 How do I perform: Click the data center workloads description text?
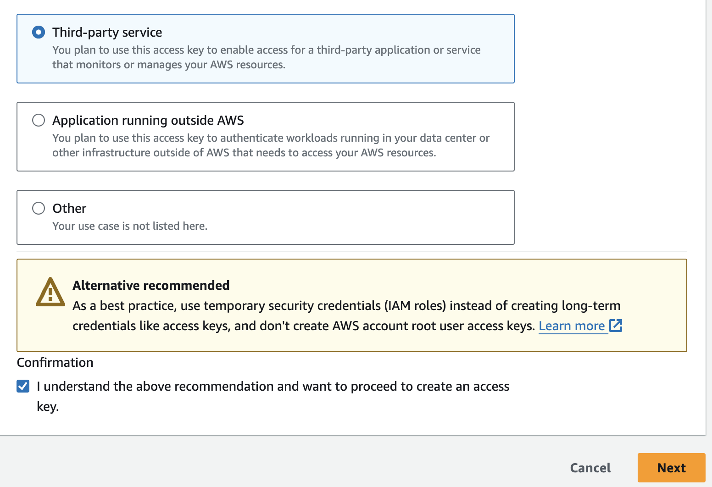[271, 145]
